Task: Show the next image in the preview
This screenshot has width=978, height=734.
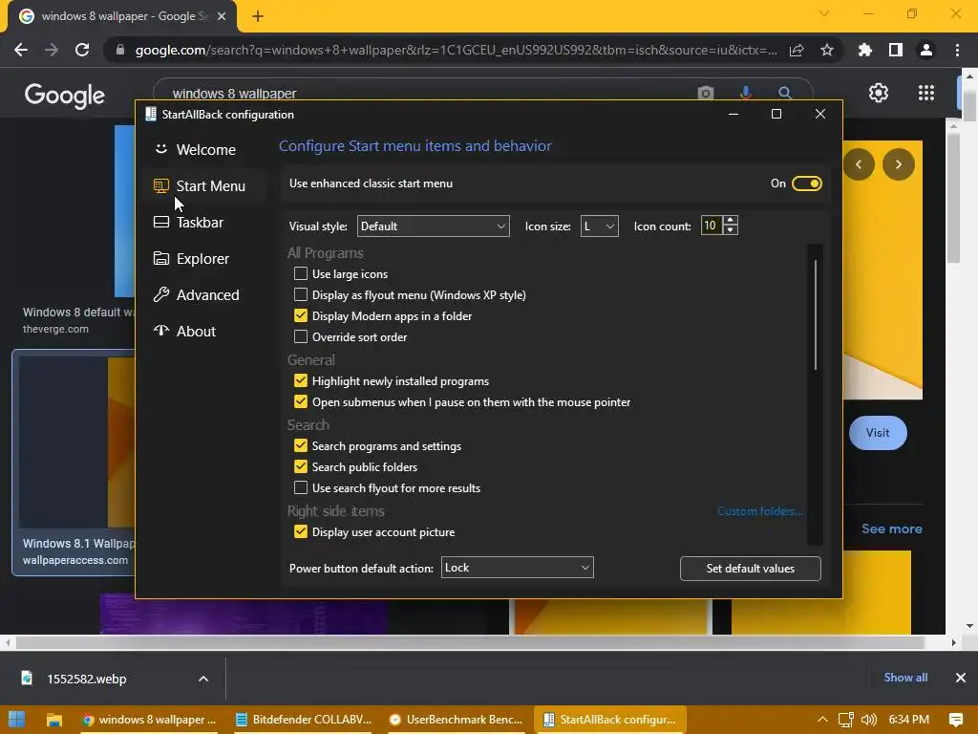Action: point(898,164)
